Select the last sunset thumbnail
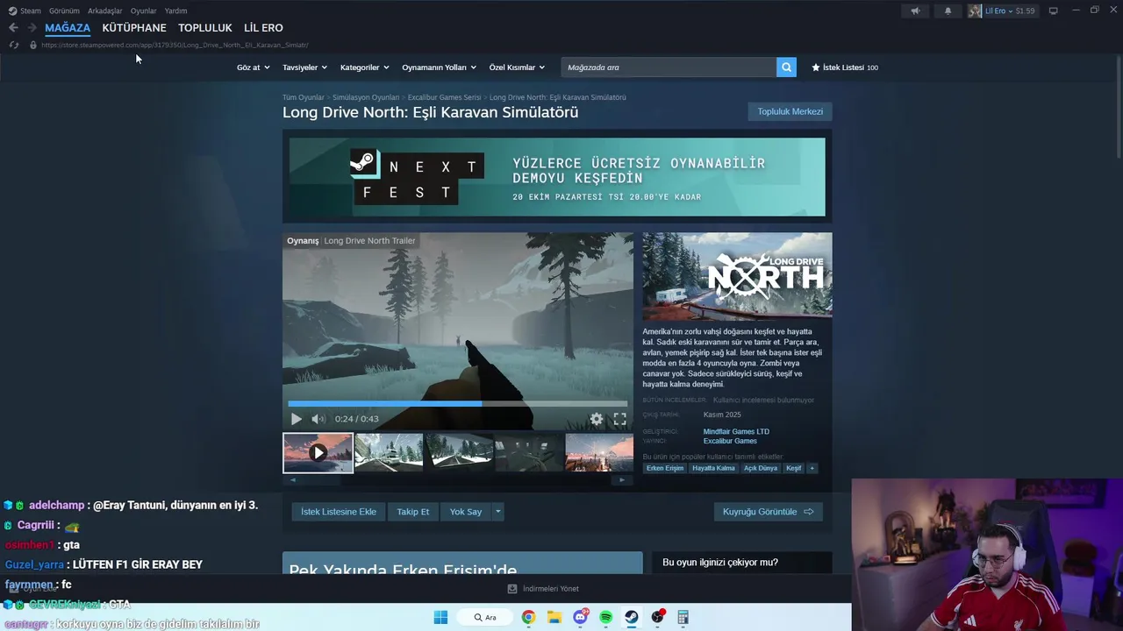Screen dimensions: 1123x631 coord(599,453)
